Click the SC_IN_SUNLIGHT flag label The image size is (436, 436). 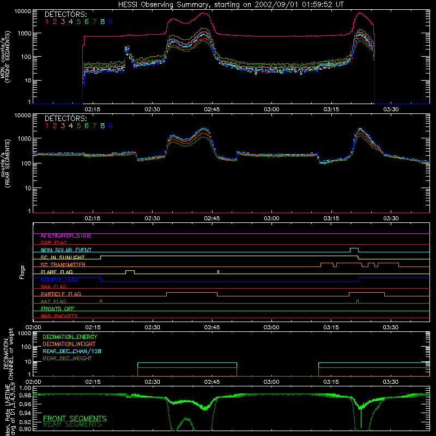[x=63, y=257]
